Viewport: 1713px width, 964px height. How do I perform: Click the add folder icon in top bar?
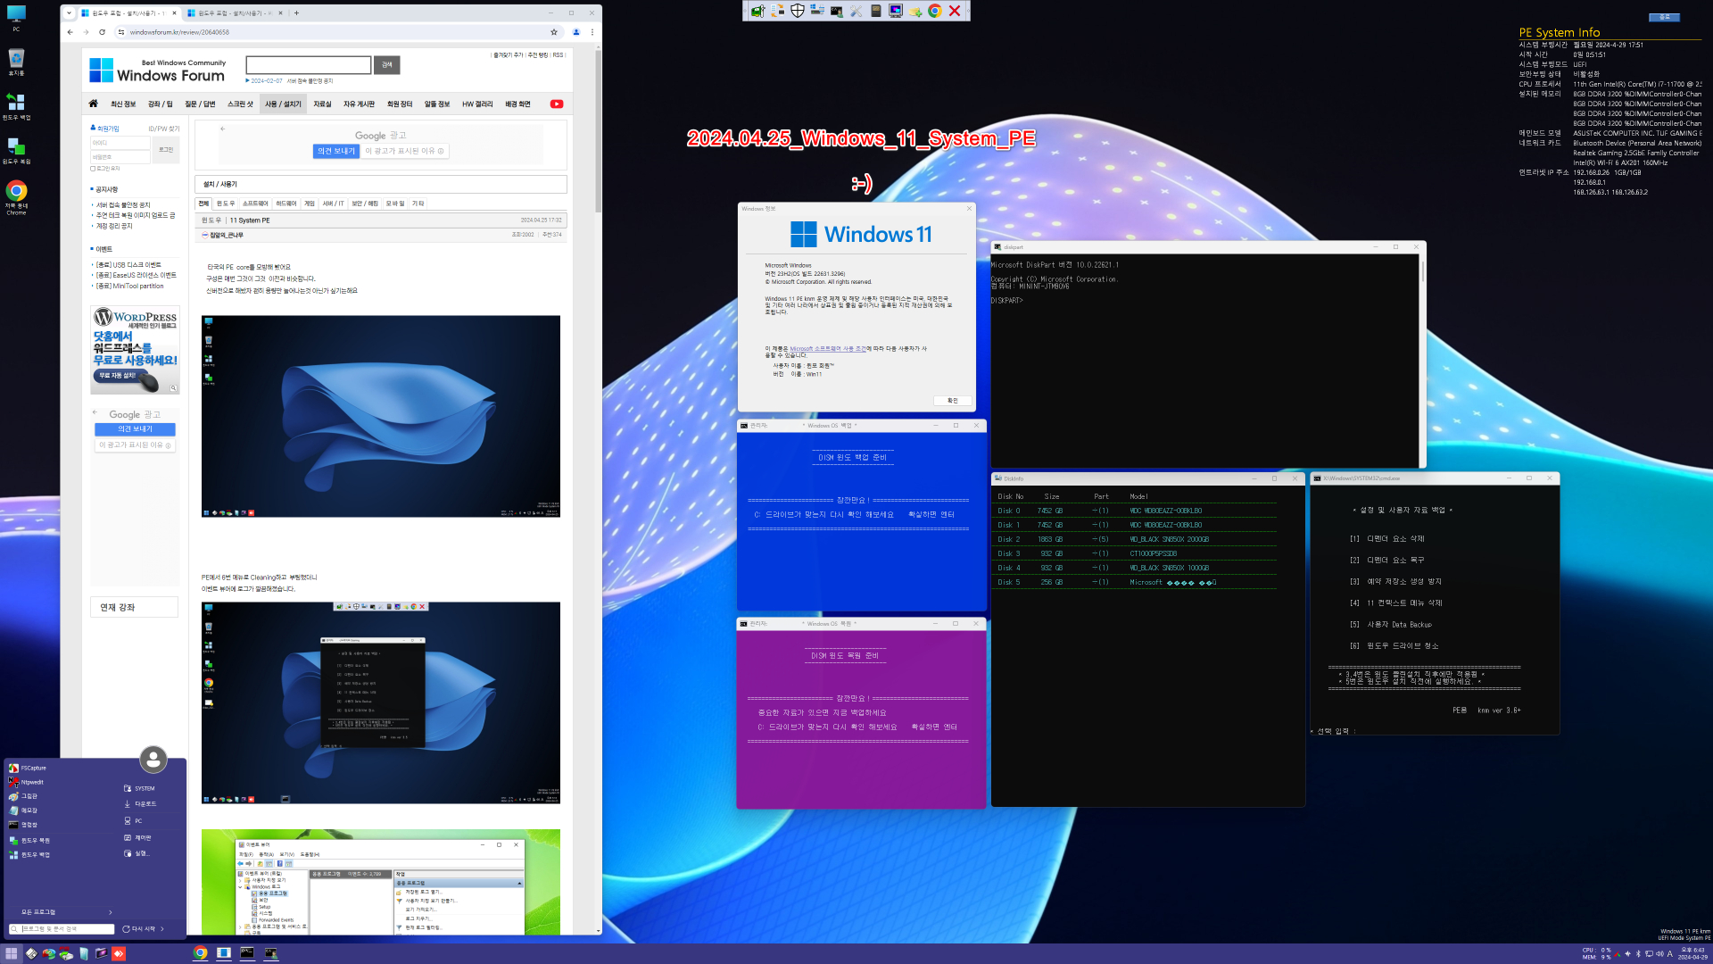(915, 11)
